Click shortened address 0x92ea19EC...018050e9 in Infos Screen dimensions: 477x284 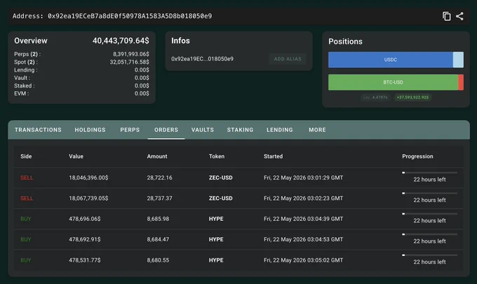point(202,59)
